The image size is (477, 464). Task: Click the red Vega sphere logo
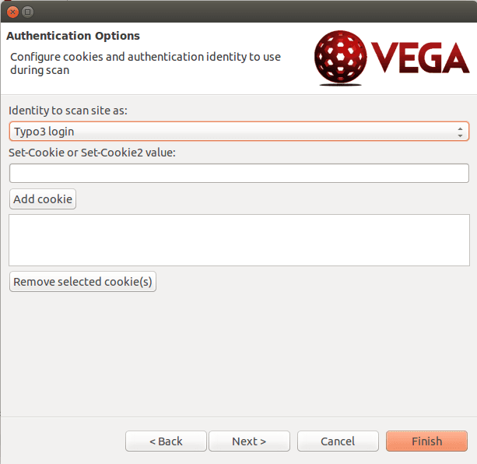point(340,57)
